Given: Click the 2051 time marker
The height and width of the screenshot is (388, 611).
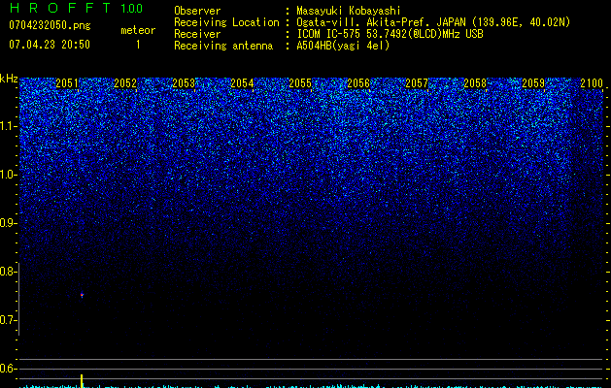Looking at the screenshot, I should coord(67,83).
